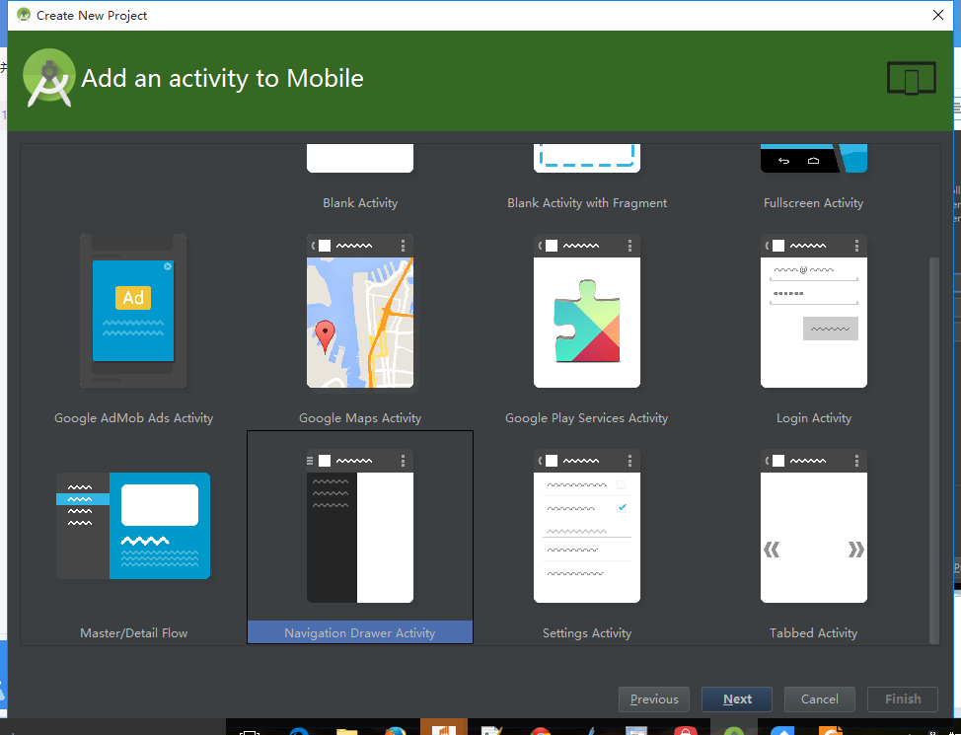Click the phone and tablet form-factor icon
The width and height of the screenshot is (961, 735).
click(x=912, y=79)
